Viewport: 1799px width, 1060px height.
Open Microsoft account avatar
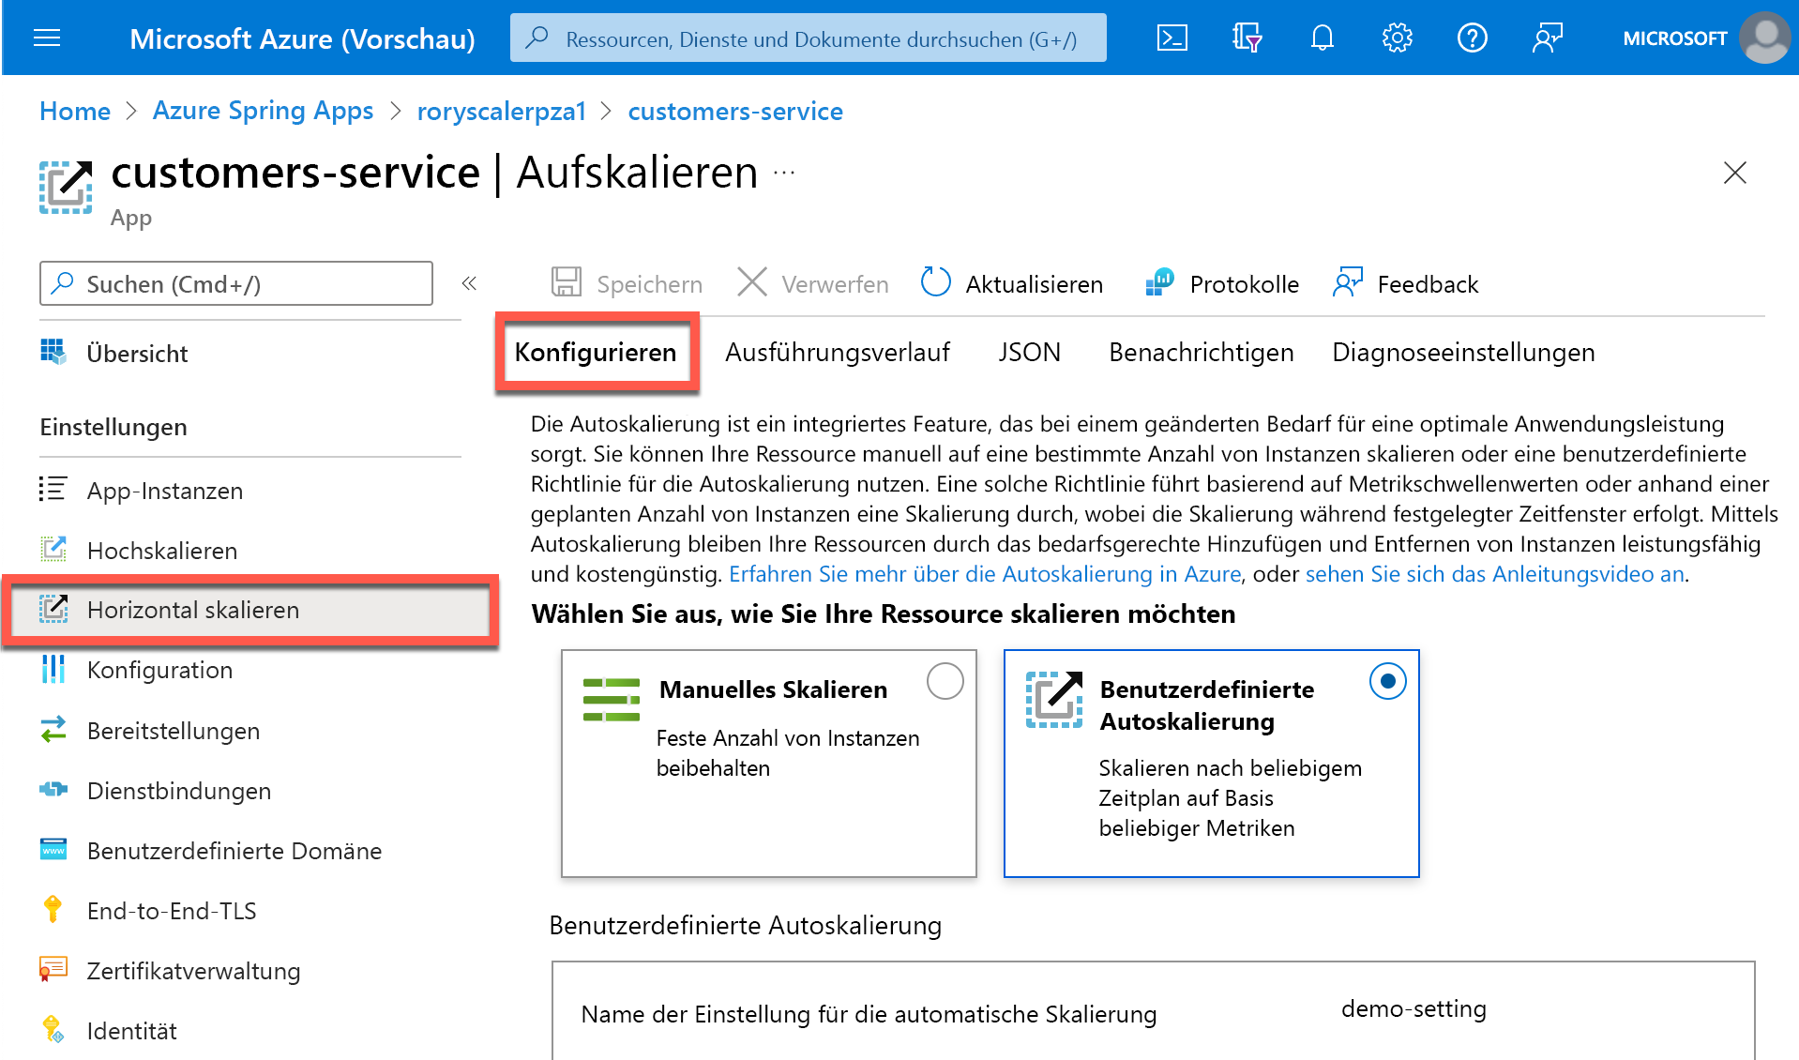click(x=1765, y=38)
